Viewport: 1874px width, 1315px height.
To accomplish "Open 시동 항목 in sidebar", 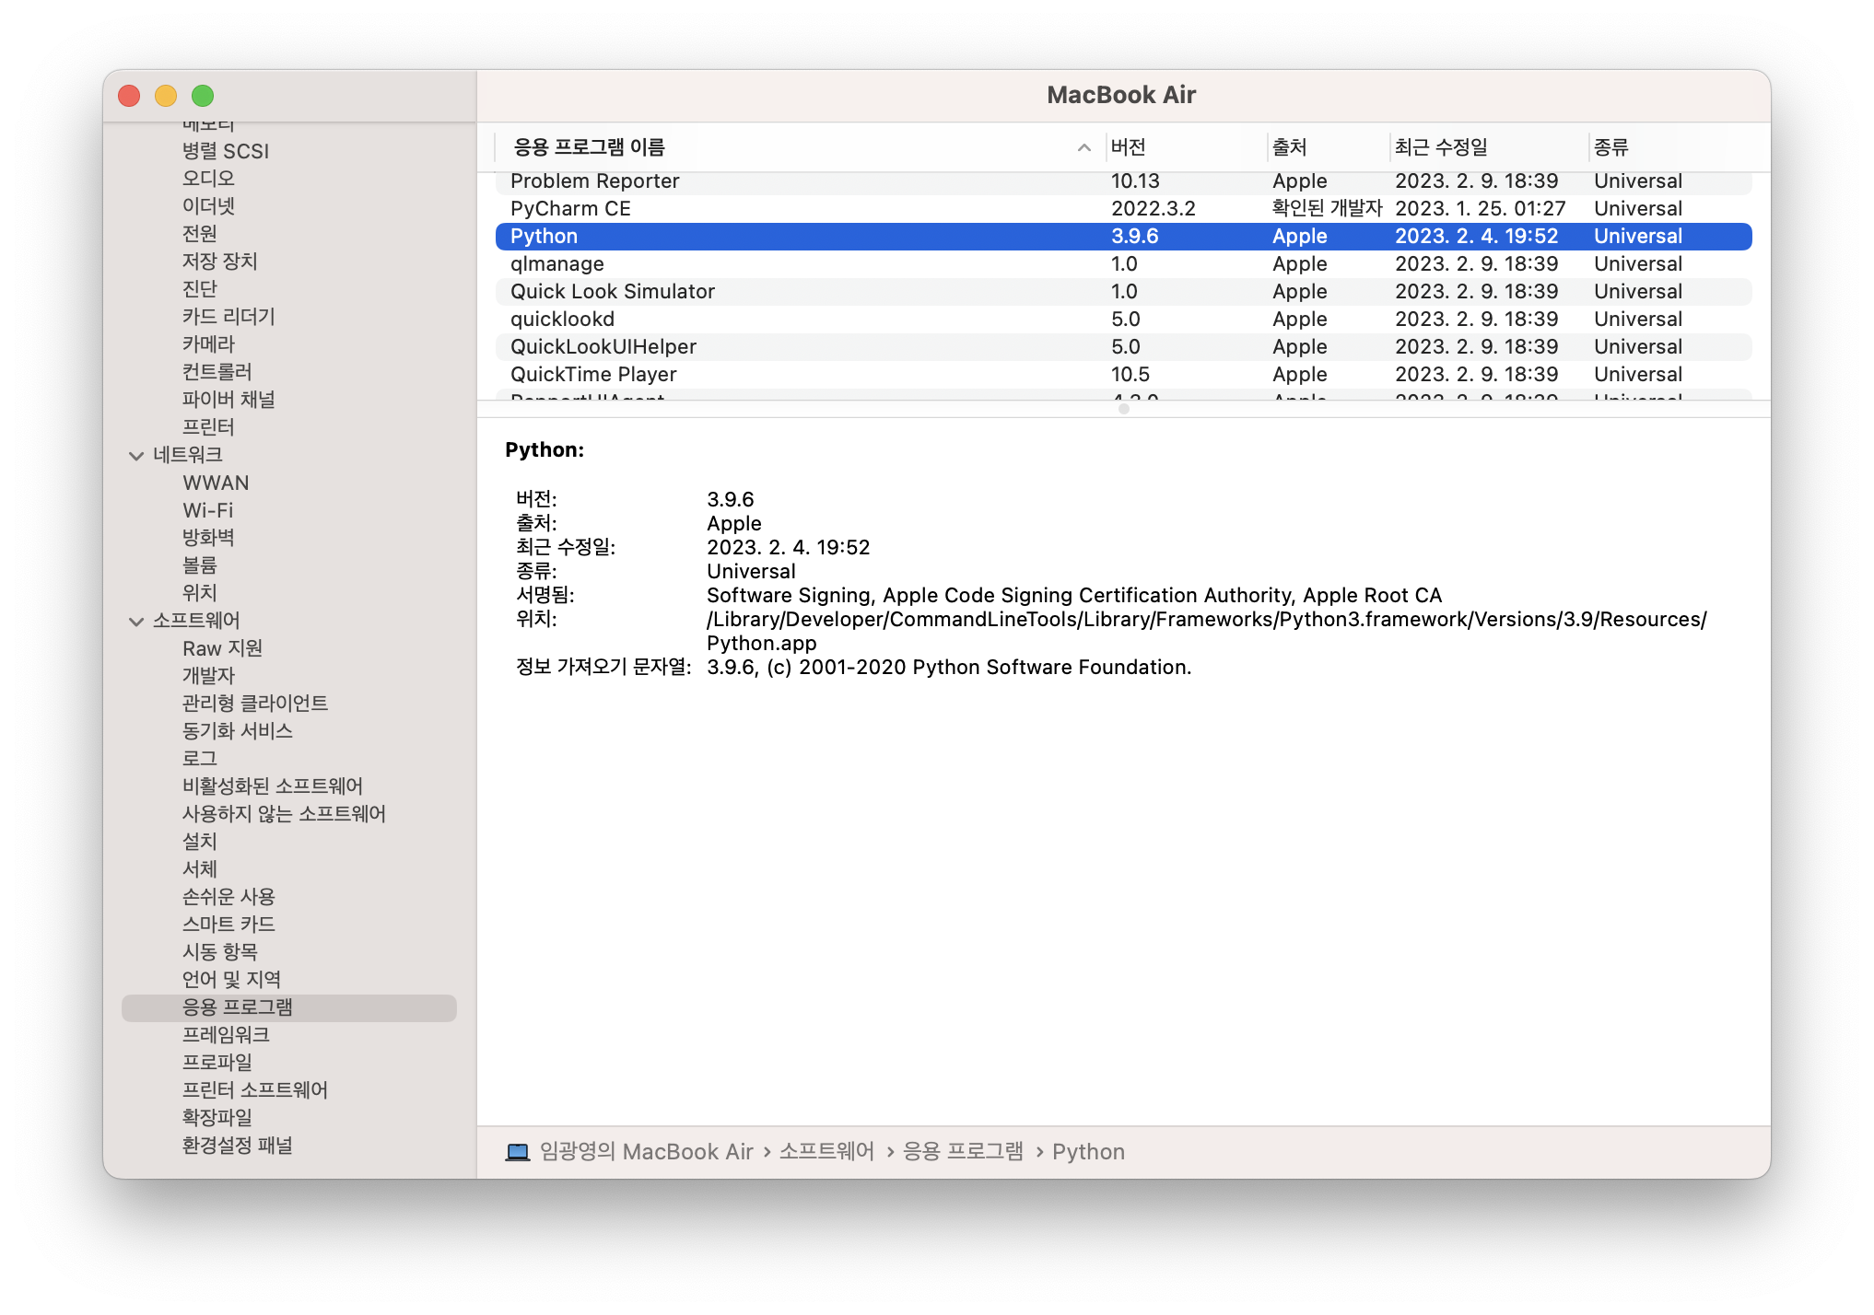I will click(219, 951).
